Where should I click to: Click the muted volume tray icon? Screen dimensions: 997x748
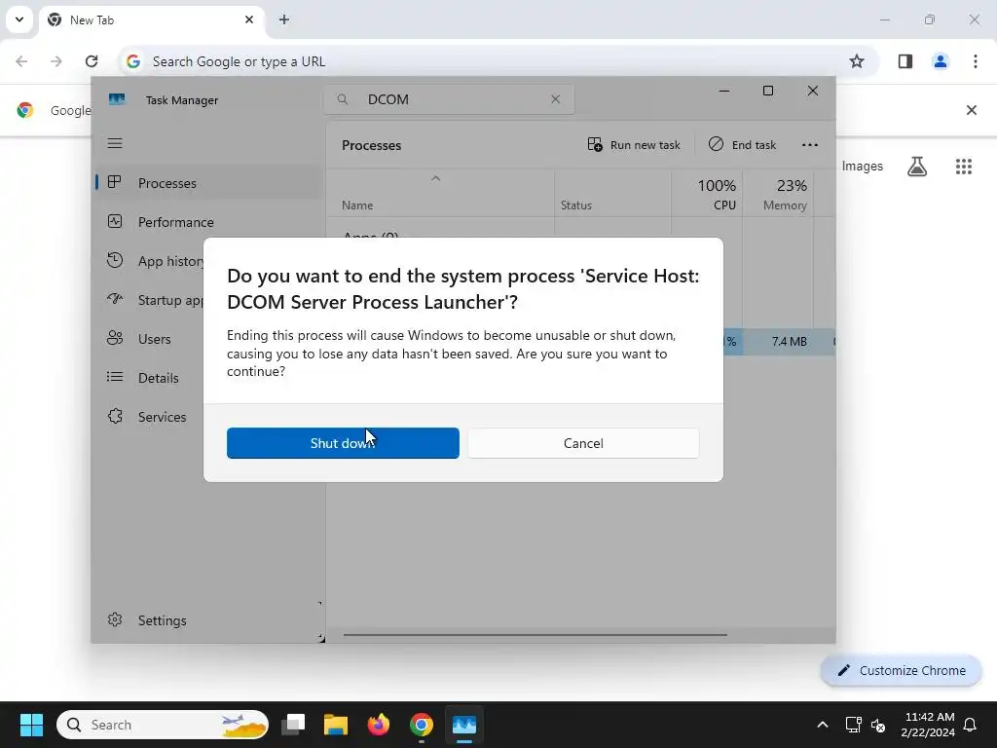[879, 725]
